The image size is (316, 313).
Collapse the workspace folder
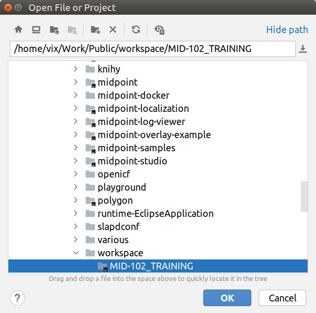click(76, 253)
